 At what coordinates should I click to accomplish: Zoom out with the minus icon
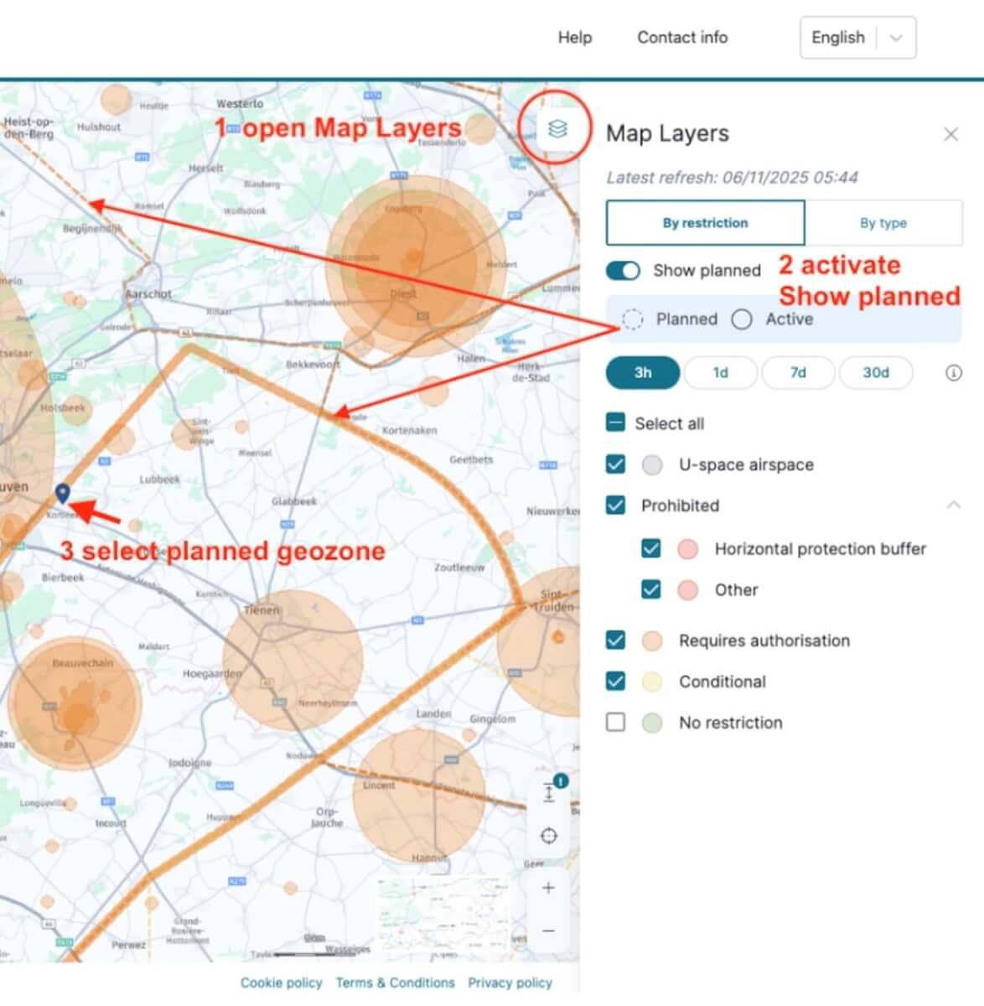(x=549, y=931)
